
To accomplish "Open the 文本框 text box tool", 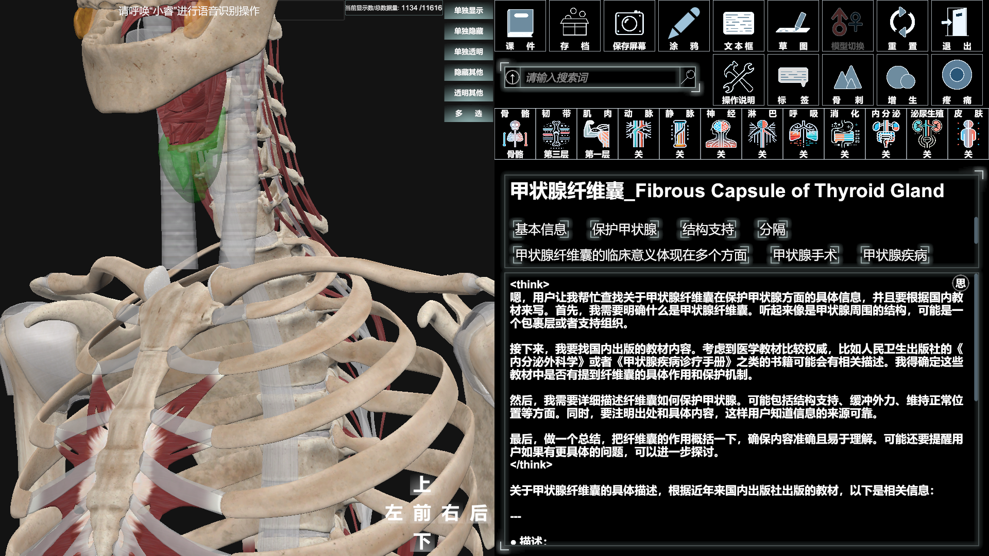I will [x=738, y=26].
